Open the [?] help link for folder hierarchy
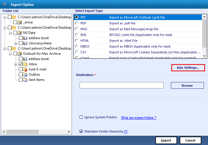Image resolution: width=208 pixels, height=145 pixels. (x=126, y=131)
